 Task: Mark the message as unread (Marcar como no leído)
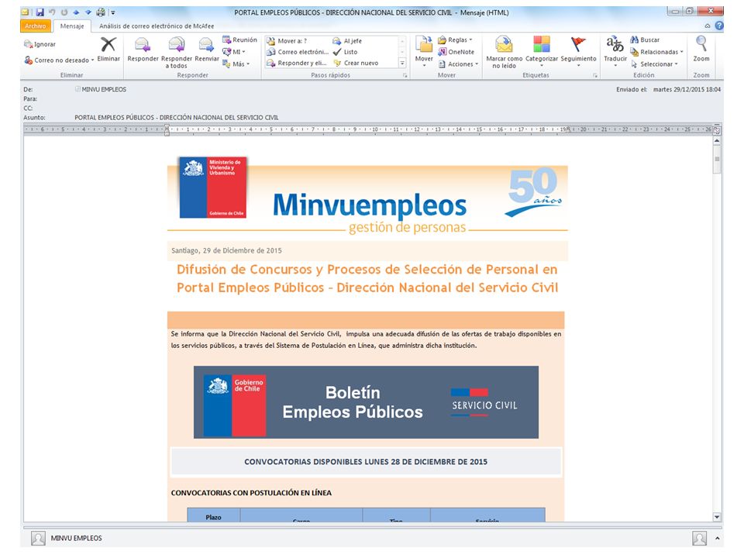(504, 52)
